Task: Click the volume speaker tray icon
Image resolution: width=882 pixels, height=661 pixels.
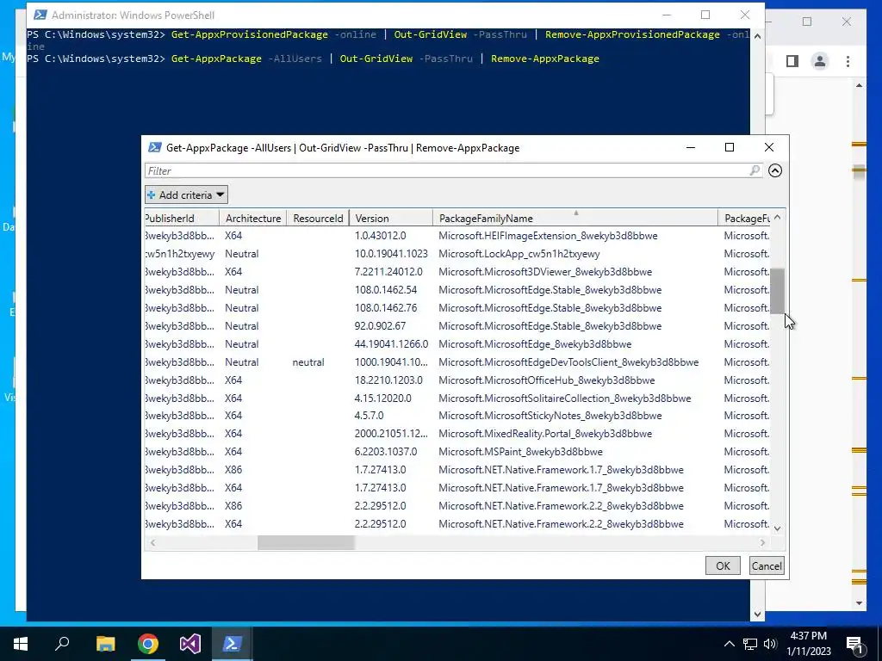Action: click(x=770, y=644)
